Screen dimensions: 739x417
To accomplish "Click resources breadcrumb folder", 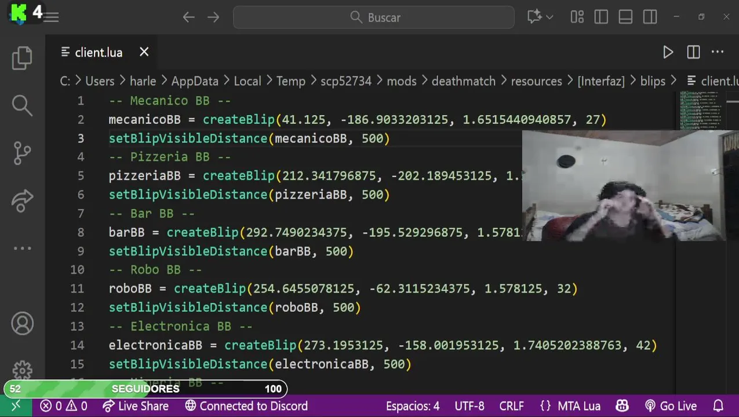I will (x=536, y=81).
